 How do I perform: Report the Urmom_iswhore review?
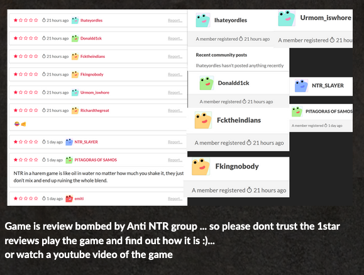pyautogui.click(x=175, y=93)
